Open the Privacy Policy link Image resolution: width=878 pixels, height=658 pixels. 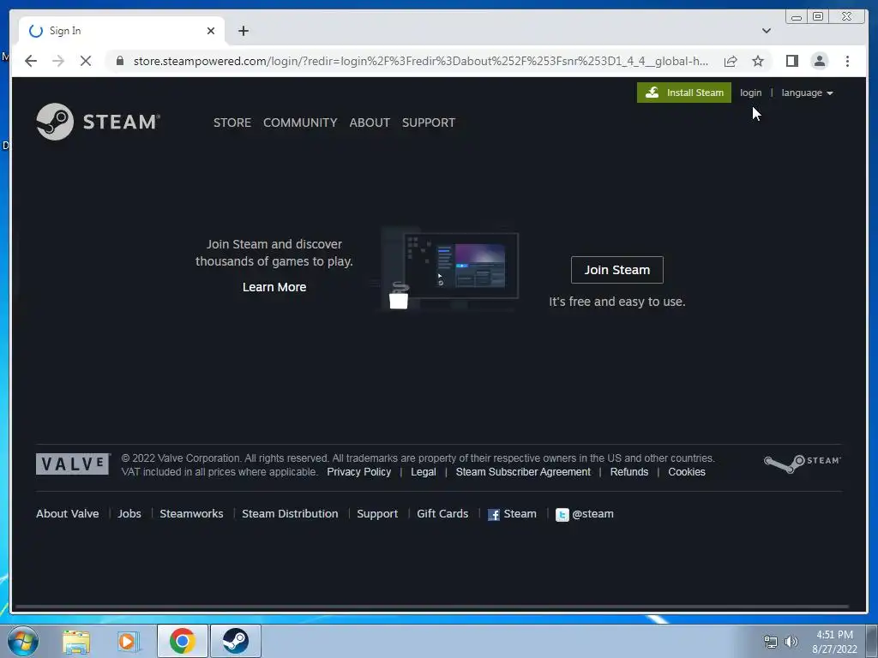[359, 472]
